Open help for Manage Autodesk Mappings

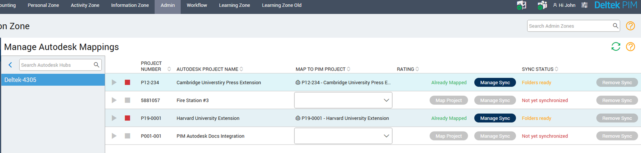pyautogui.click(x=630, y=47)
